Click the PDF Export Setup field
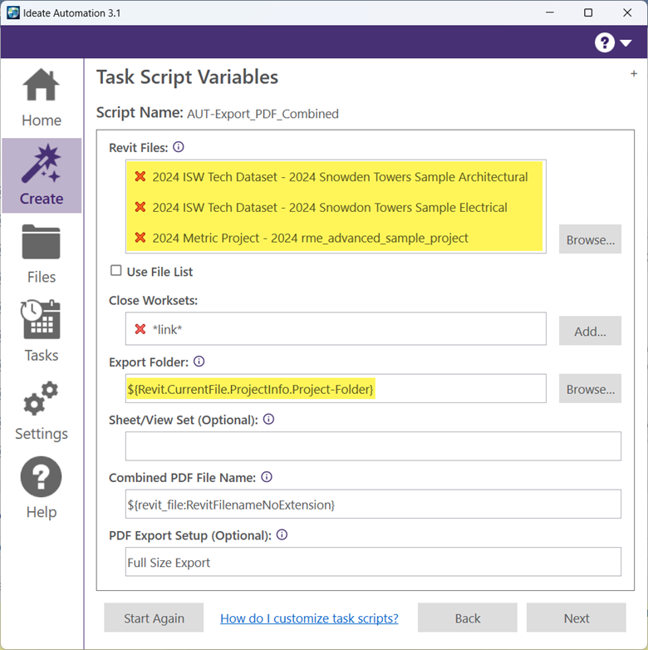The image size is (648, 650). click(x=373, y=562)
